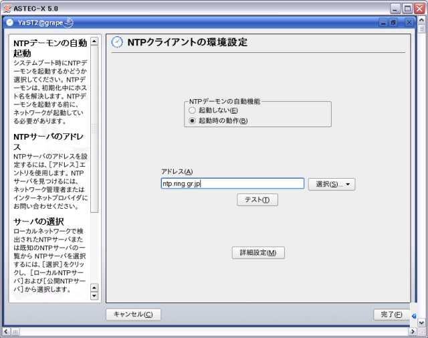Click ASTEC-X vertical scrollbar down arrow
Screen dimensions: 428x338
421,323
